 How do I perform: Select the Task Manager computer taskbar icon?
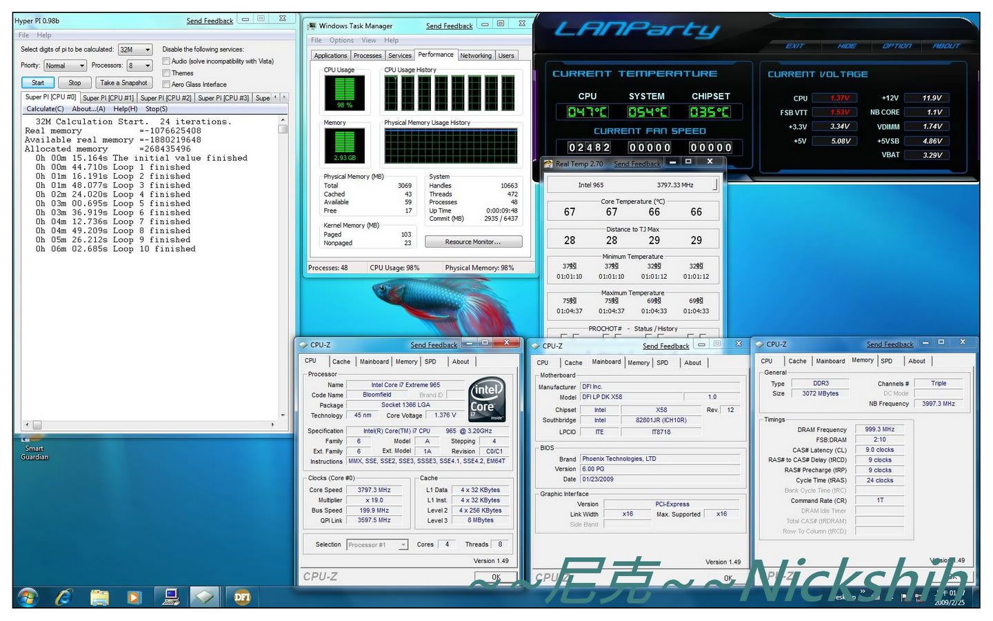[170, 597]
